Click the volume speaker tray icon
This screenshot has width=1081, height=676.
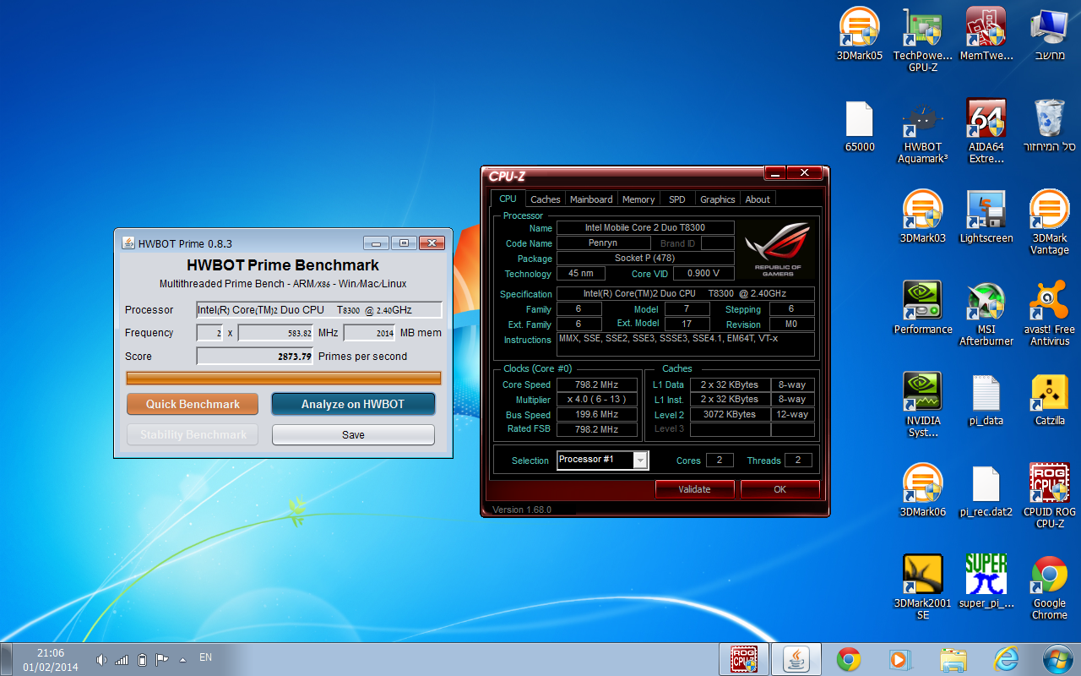(x=102, y=659)
